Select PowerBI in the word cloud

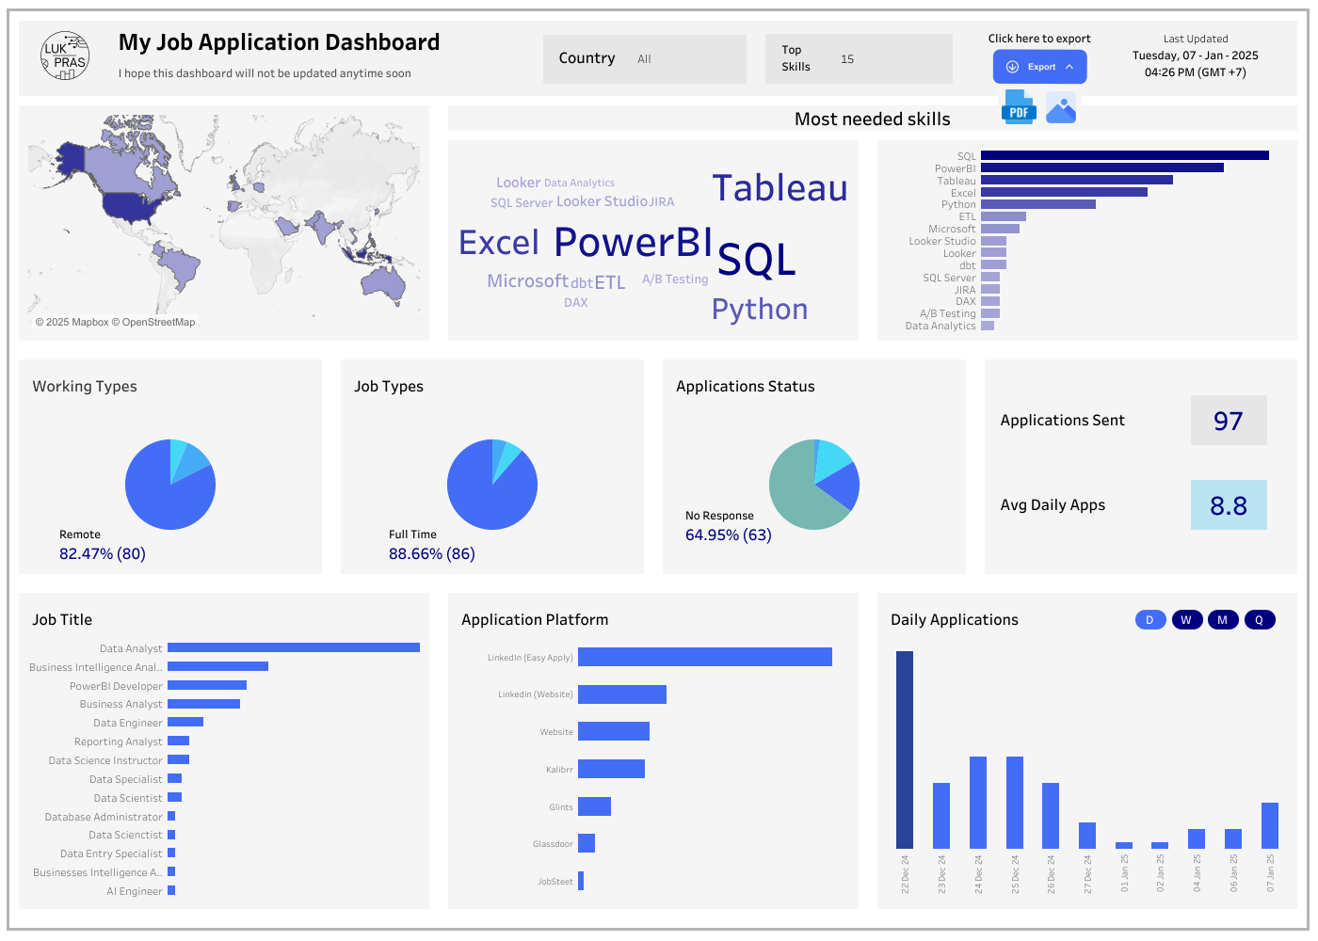click(x=633, y=242)
